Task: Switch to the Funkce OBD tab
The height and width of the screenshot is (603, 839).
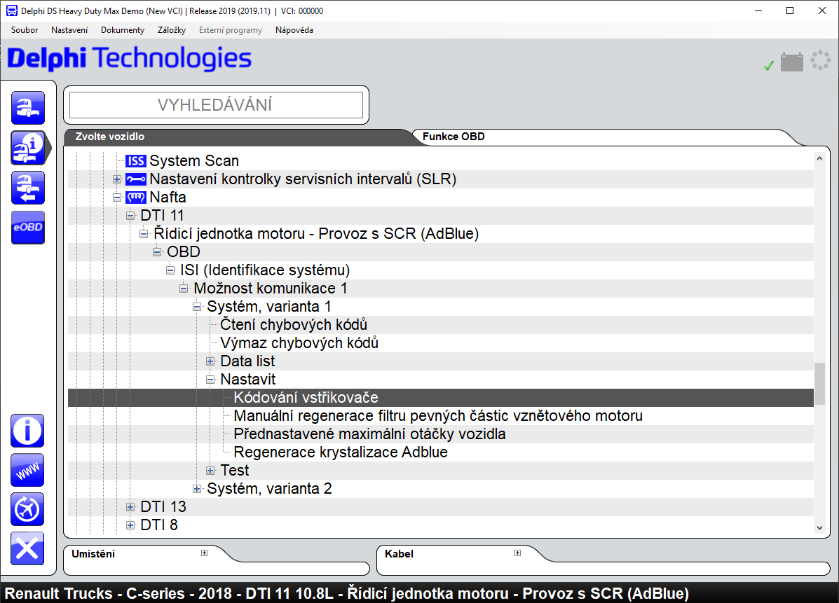Action: point(453,137)
